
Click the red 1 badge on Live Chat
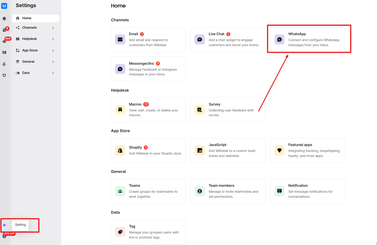tap(228, 34)
